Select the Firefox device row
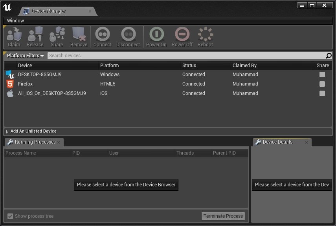Viewport: 336px width, 226px height. [168, 84]
